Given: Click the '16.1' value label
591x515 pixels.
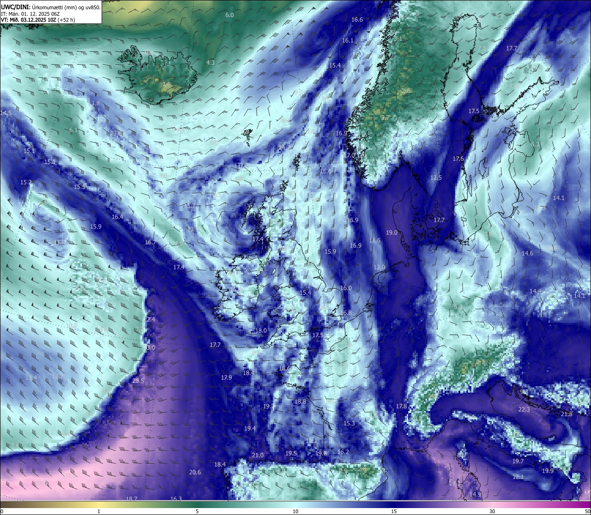Looking at the screenshot, I should [x=348, y=41].
